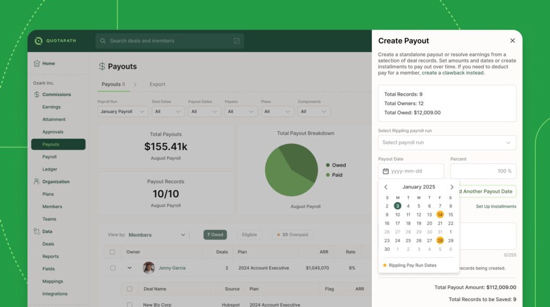Click the slash shortcut icon in search bar
Viewport: 550px width, 307px height.
coord(236,41)
